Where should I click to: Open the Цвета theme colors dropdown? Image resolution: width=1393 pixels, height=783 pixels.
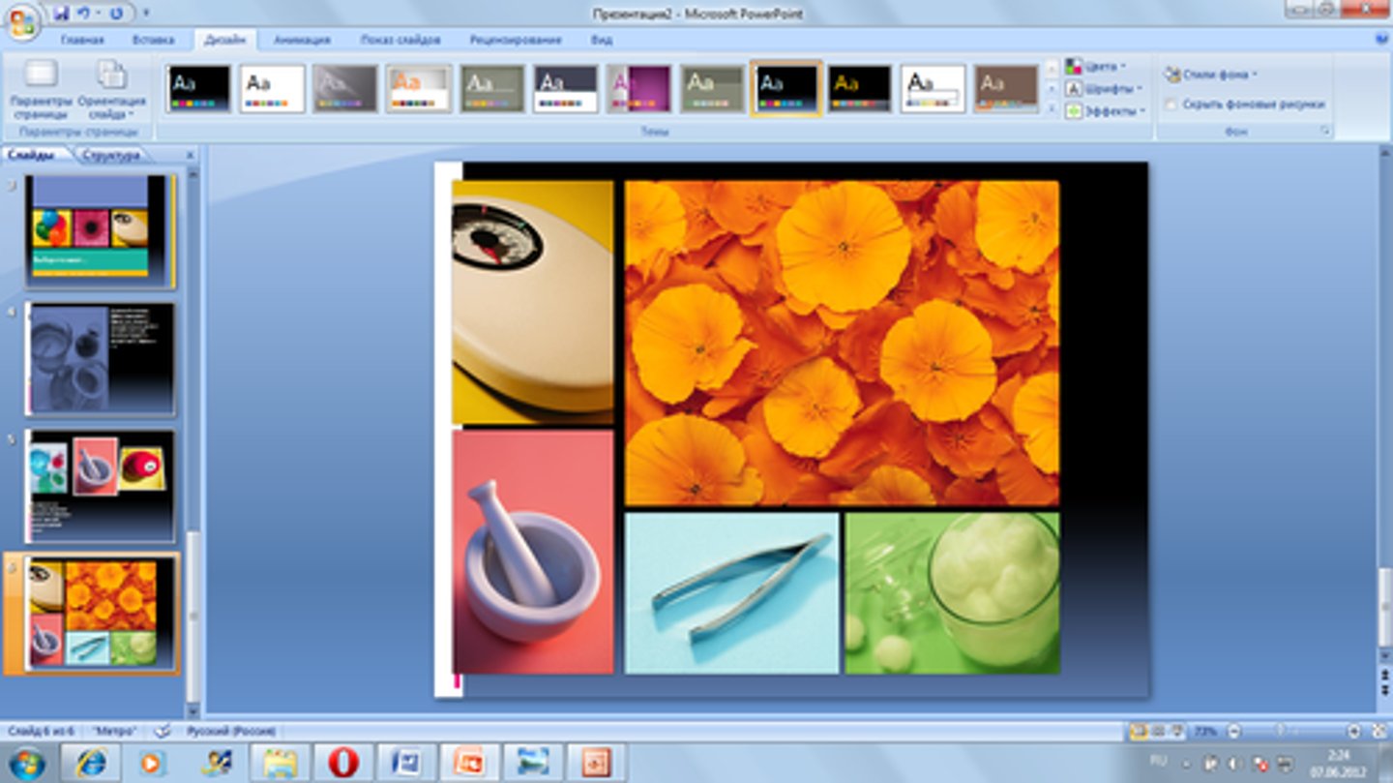(x=1096, y=67)
